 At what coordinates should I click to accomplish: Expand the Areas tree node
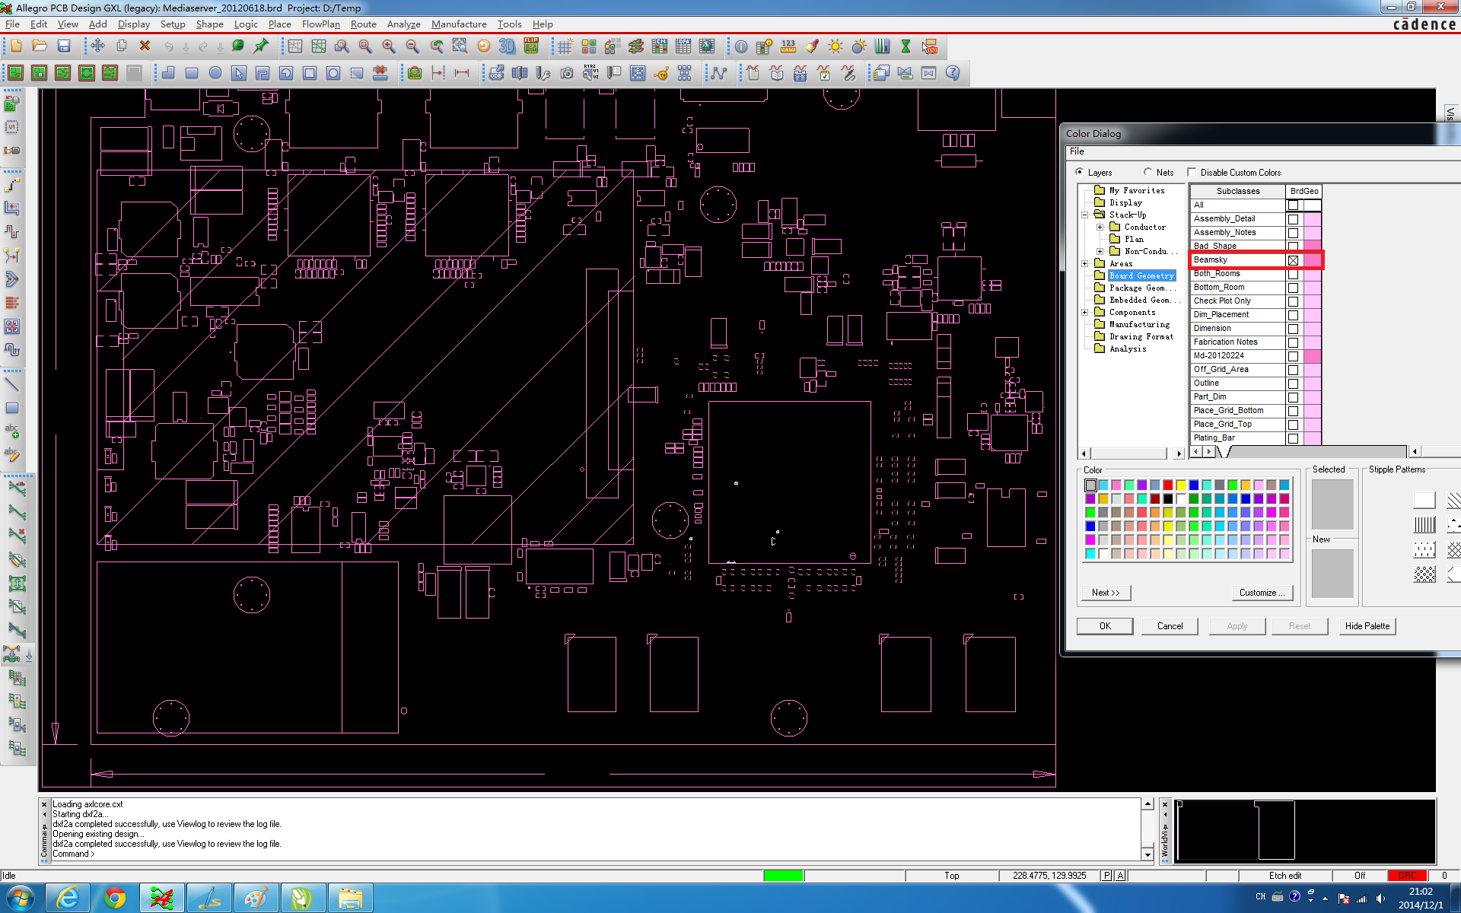click(x=1085, y=263)
